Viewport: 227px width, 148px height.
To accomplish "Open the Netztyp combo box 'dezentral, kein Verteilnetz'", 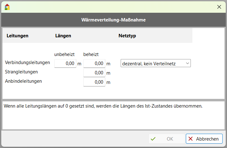I will point(153,63).
